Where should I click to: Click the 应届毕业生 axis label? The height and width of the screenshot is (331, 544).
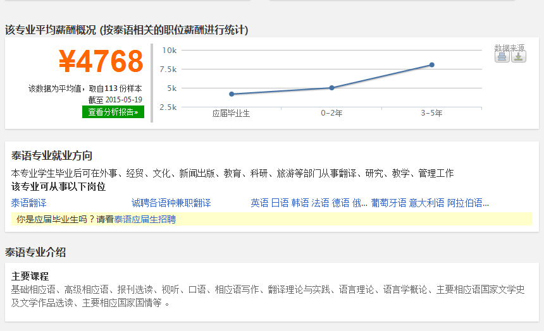click(232, 114)
